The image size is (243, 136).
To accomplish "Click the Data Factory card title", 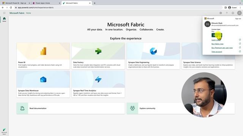I will [x=78, y=62].
